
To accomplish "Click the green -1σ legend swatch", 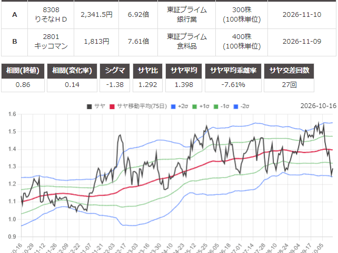I will pyautogui.click(x=216, y=106).
